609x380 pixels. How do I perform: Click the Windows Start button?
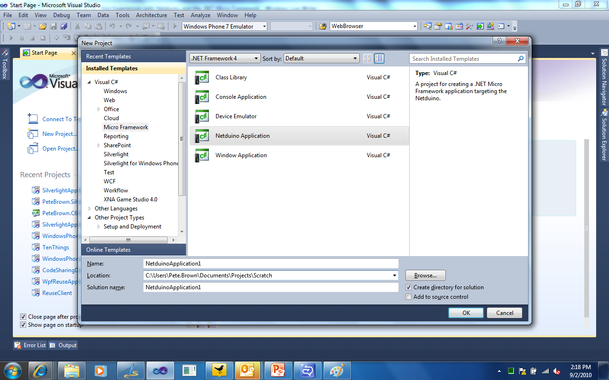pyautogui.click(x=12, y=370)
